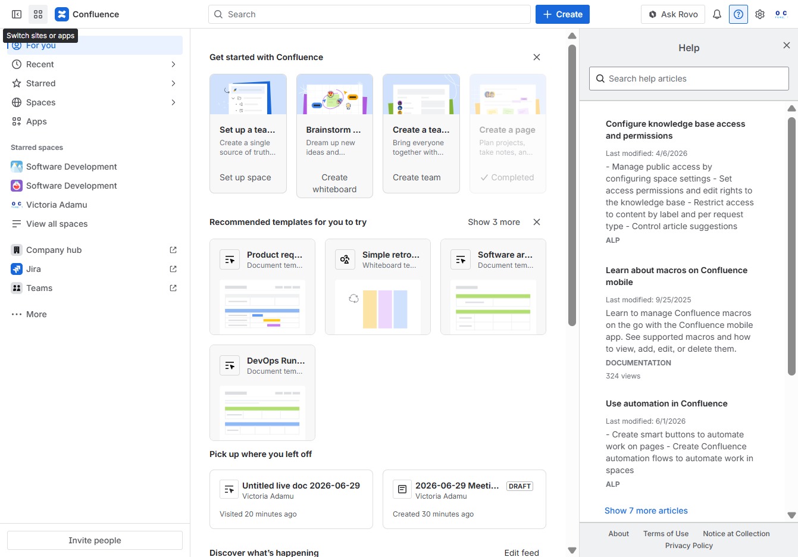Dismiss the Recommended templates section
The height and width of the screenshot is (557, 798).
coord(537,222)
